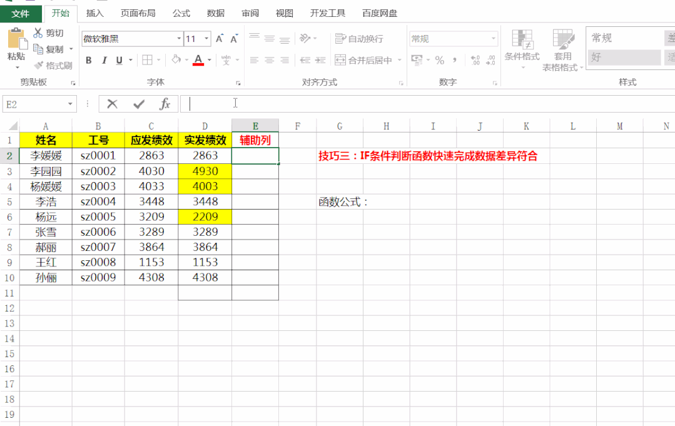This screenshot has height=426, width=675.
Task: Select column E header
Action: [x=255, y=126]
